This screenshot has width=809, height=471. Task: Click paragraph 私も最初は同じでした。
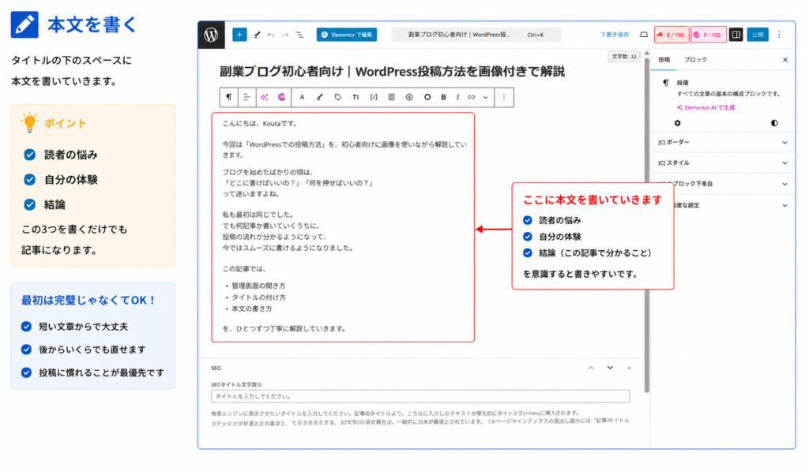[x=258, y=215]
